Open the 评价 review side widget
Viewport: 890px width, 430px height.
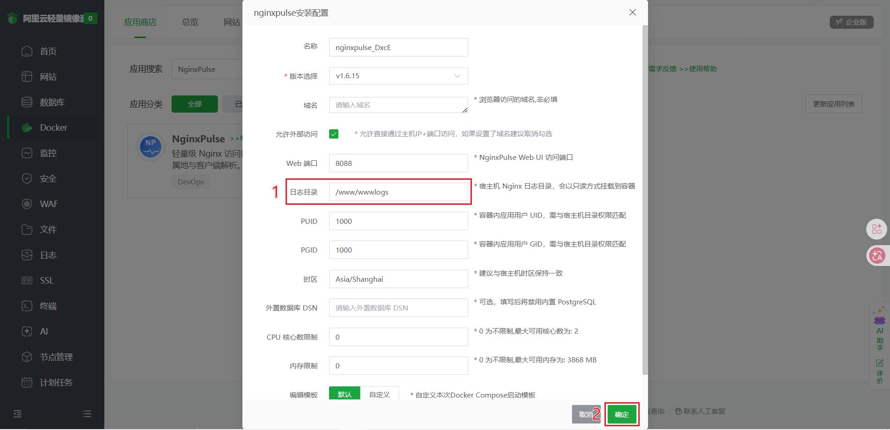[x=879, y=372]
